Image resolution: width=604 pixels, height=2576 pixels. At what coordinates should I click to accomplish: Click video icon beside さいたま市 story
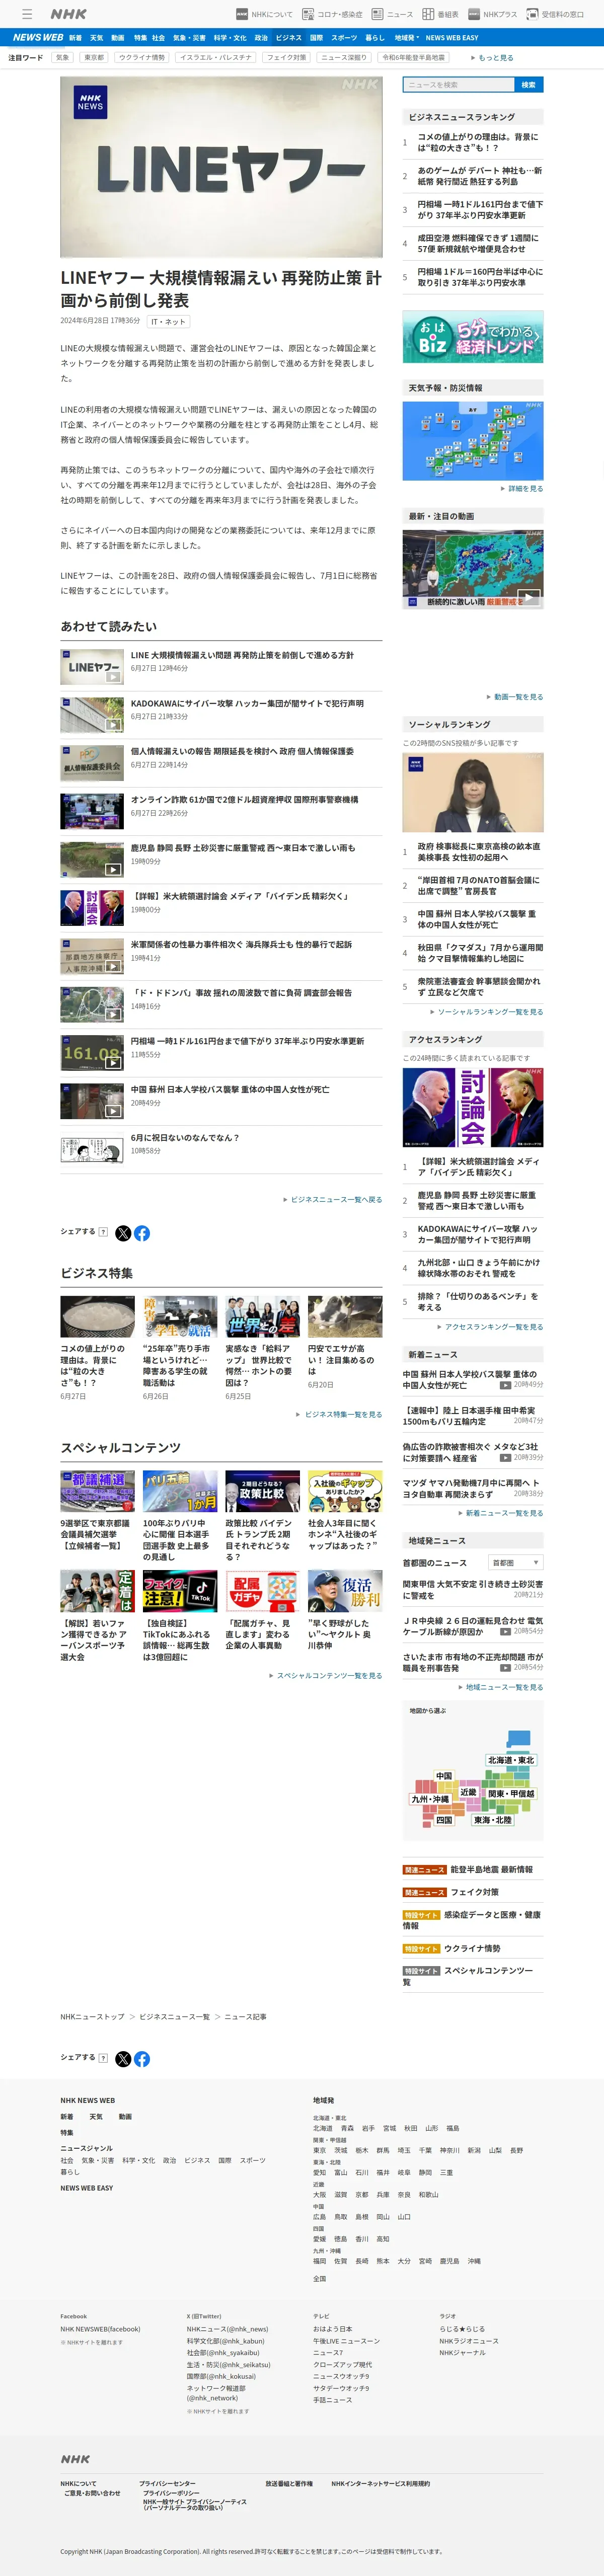point(505,1667)
